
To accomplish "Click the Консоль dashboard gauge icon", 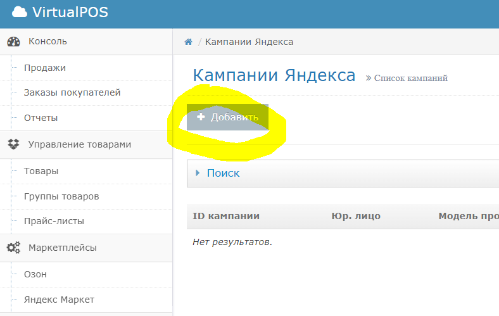I will 14,42.
